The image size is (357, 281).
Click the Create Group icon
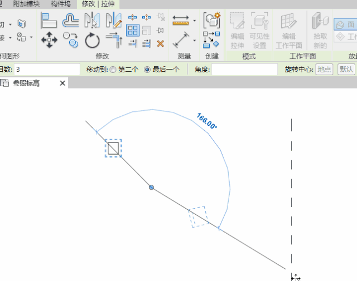[x=212, y=20]
